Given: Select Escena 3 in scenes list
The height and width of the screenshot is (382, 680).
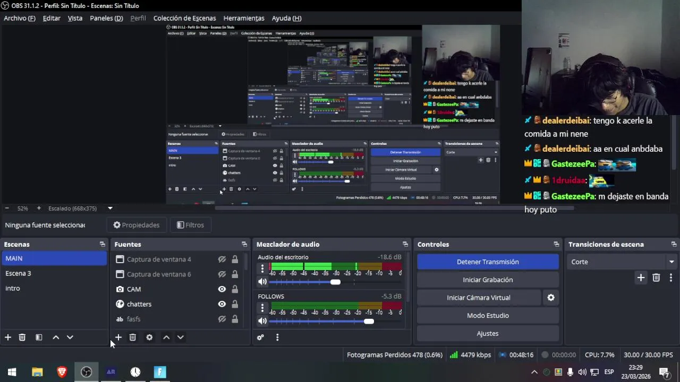Looking at the screenshot, I should 55,273.
